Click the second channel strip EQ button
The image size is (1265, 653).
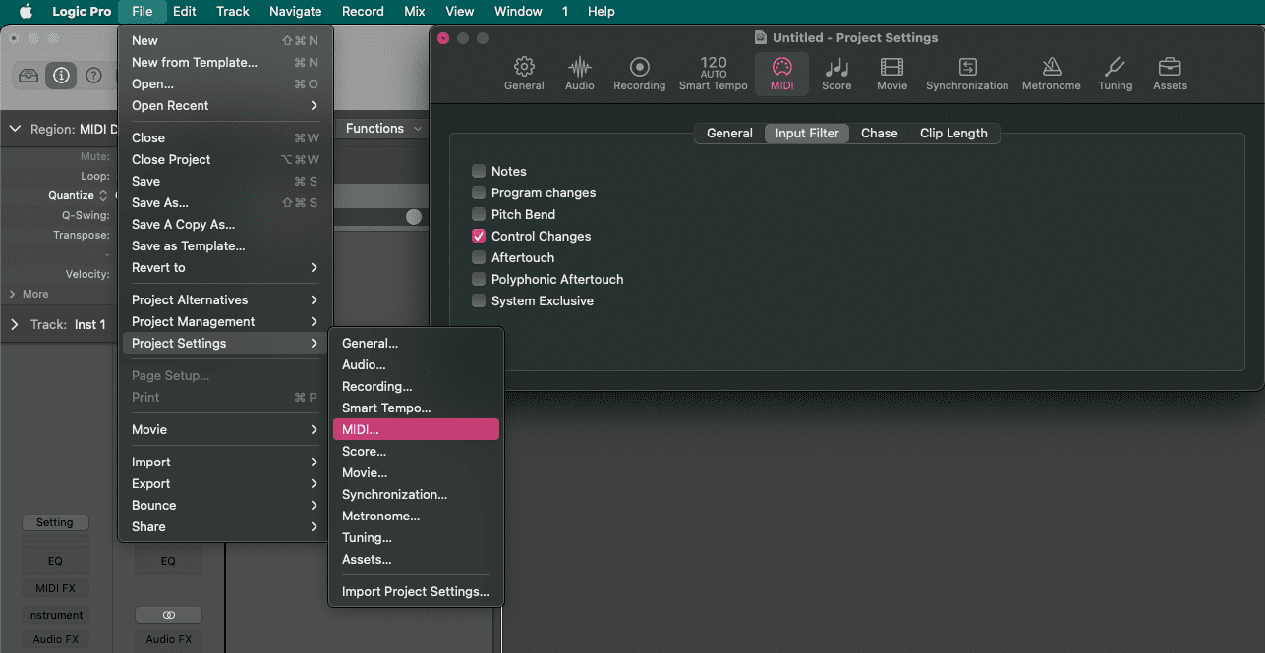168,561
